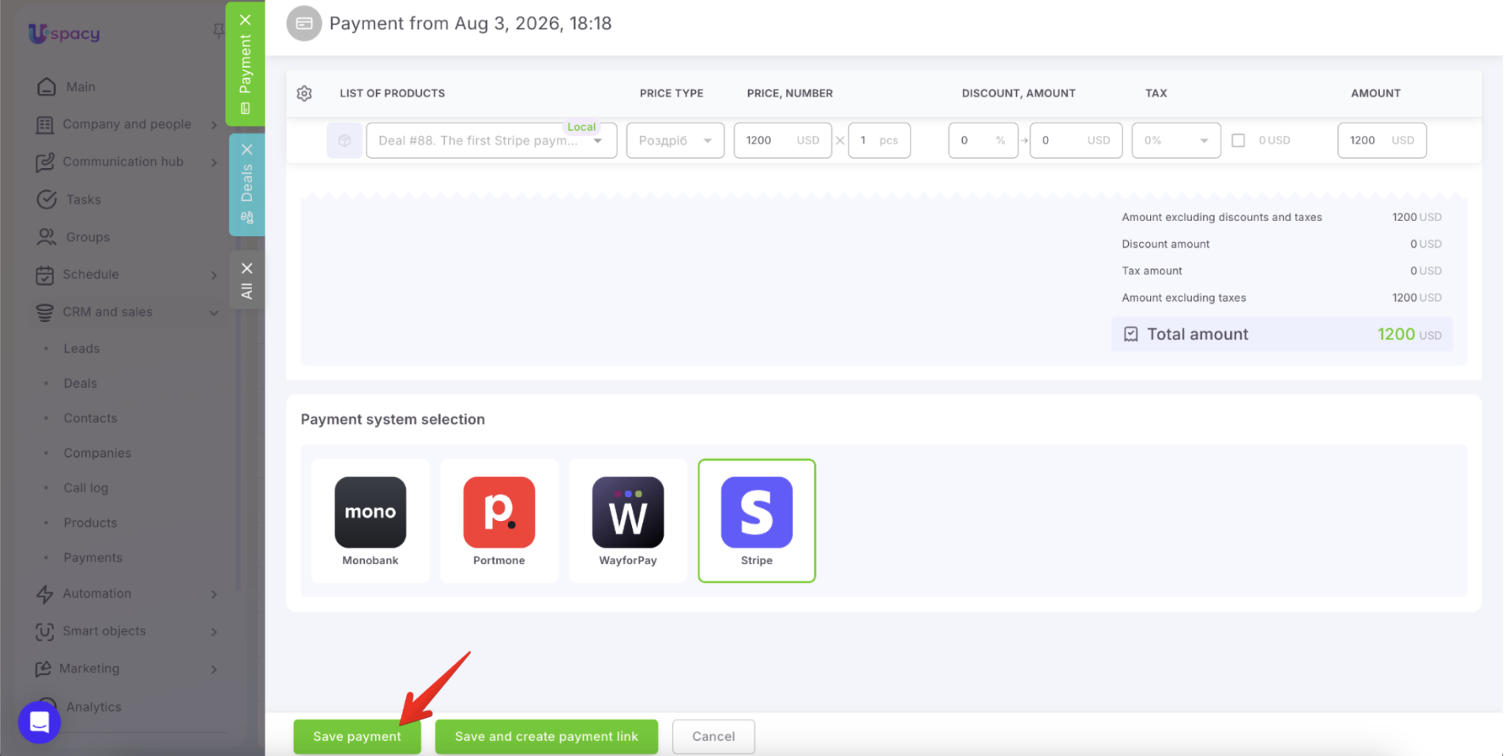Viewport: 1504px width, 756px height.
Task: Open the table settings gear icon
Action: pos(304,93)
